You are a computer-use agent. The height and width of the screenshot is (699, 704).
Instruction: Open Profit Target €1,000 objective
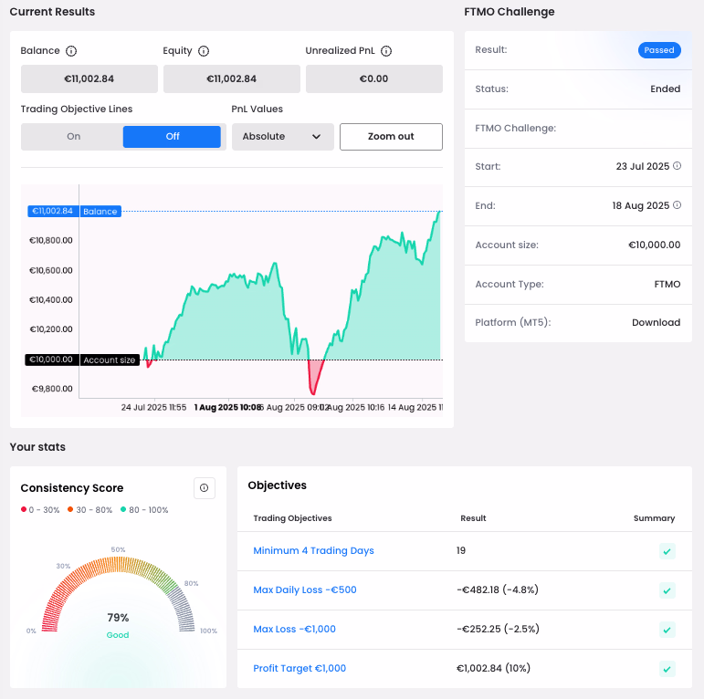299,669
